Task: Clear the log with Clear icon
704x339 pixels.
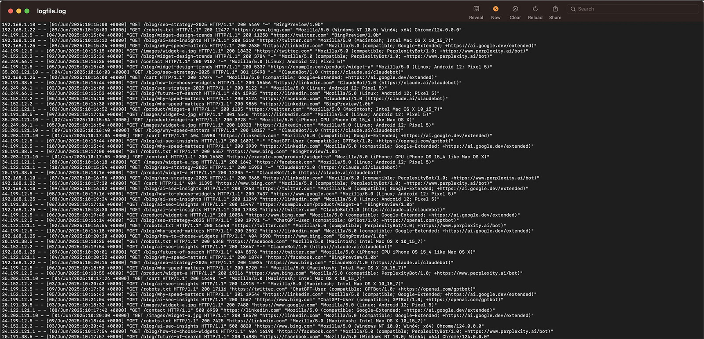Action: click(x=515, y=9)
